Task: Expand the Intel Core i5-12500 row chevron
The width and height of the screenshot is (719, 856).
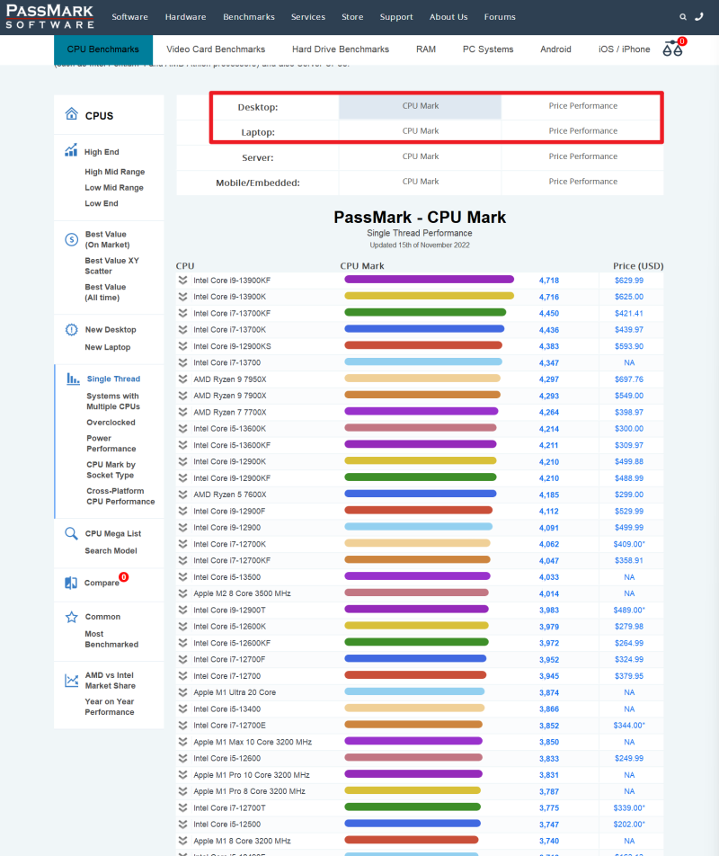Action: click(x=182, y=825)
